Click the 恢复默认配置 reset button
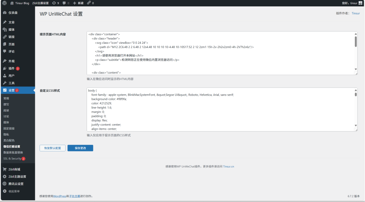This screenshot has width=365, height=202. (x=52, y=148)
